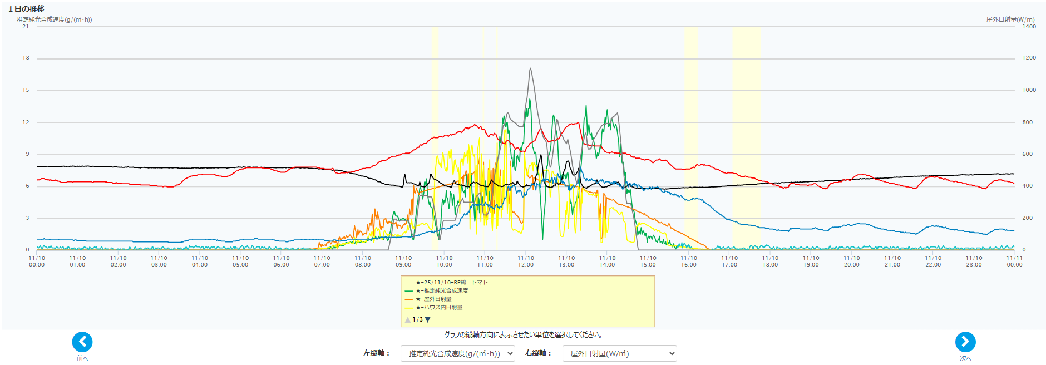Click orange line marker for 屋外日射量 legend

[409, 299]
